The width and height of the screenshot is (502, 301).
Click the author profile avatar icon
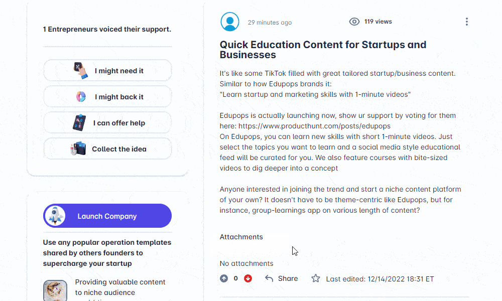tap(229, 22)
